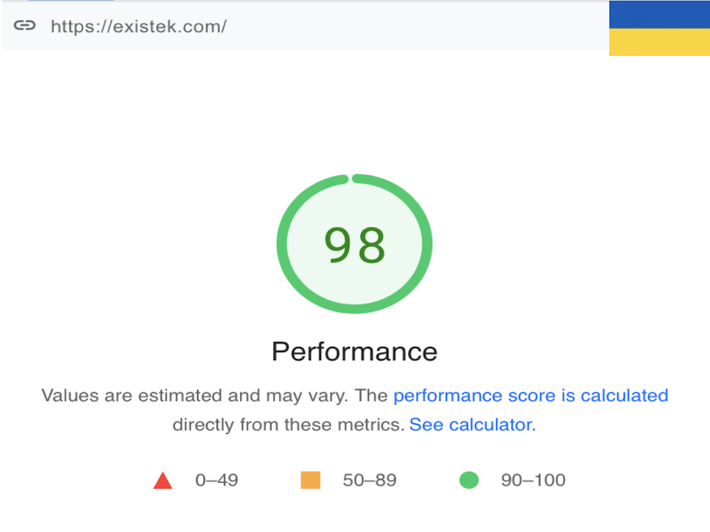Click the blue upper stripe of flag
The height and width of the screenshot is (532, 710).
point(660,14)
